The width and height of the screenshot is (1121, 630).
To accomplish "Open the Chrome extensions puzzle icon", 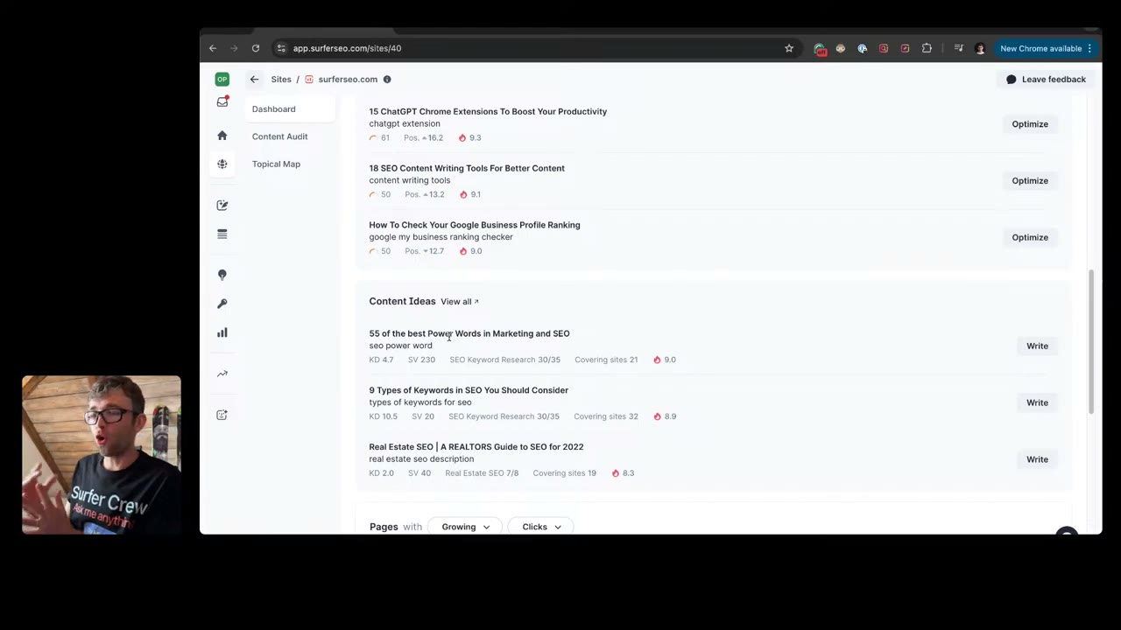I will (x=927, y=48).
